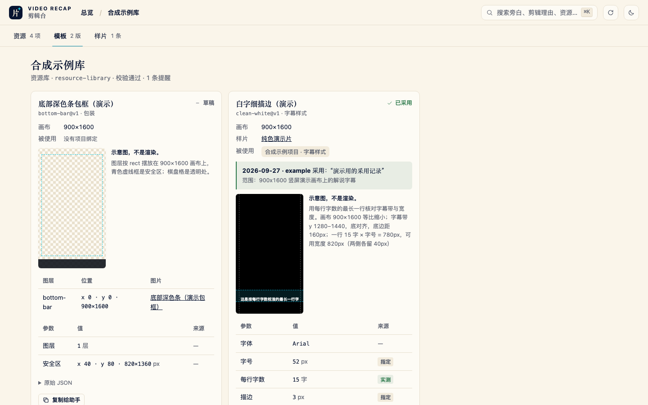
Task: Click the 15 字 value cell
Action: click(x=300, y=379)
